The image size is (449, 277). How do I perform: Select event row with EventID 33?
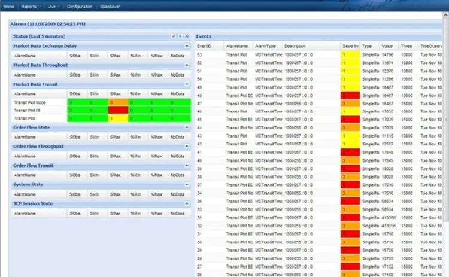318,209
